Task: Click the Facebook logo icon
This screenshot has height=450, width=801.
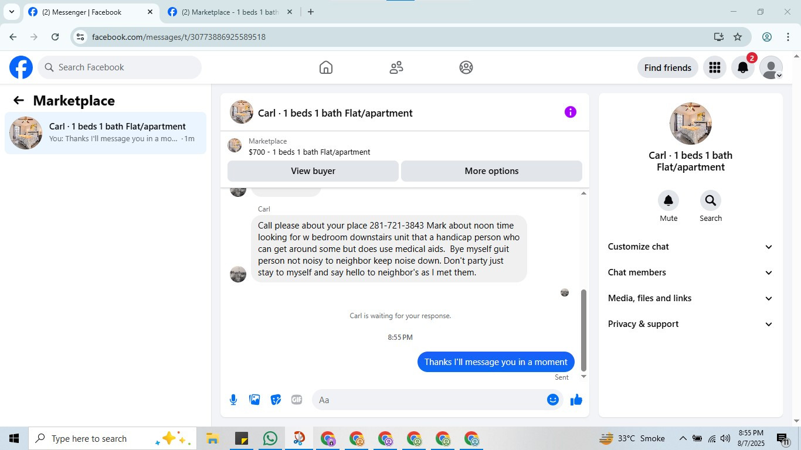Action: pos(21,67)
